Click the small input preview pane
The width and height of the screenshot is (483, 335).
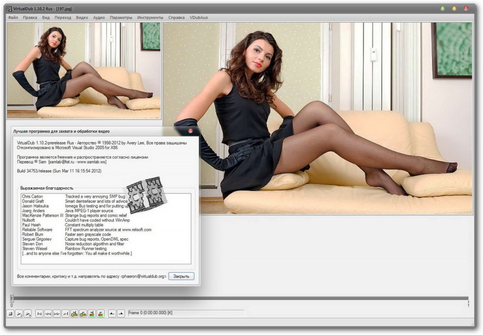pos(84,71)
